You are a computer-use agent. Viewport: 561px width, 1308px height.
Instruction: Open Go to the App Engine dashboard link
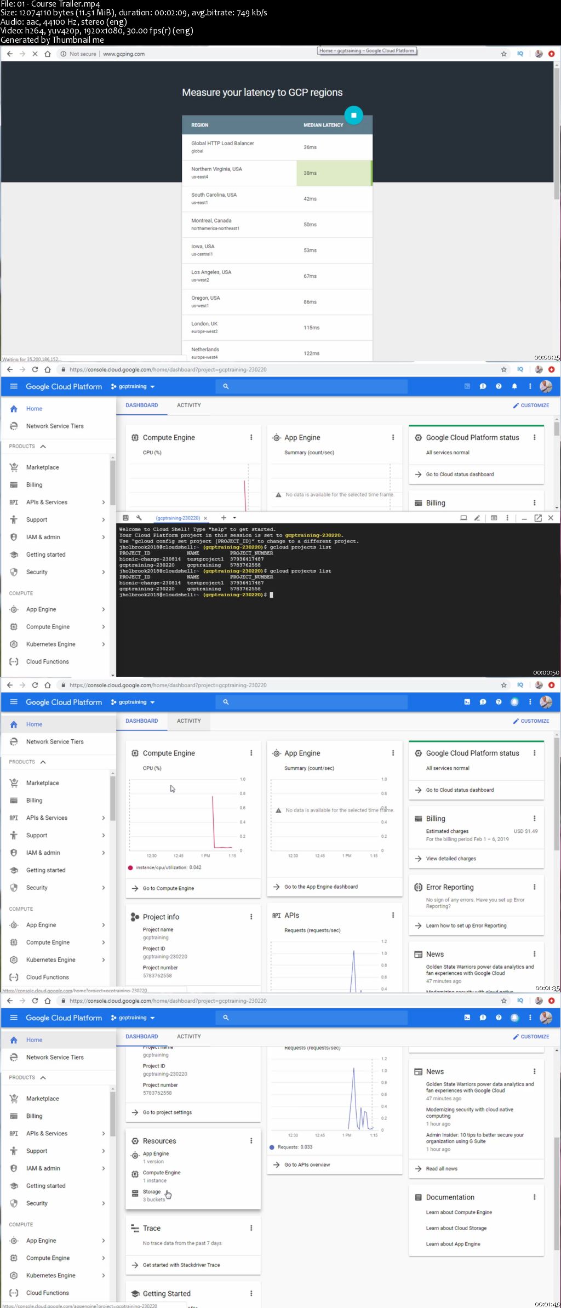pos(321,887)
